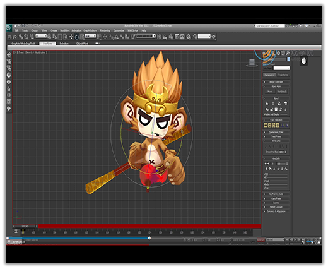
Task: Expand the Motion Capture rollout
Action: coord(276,207)
